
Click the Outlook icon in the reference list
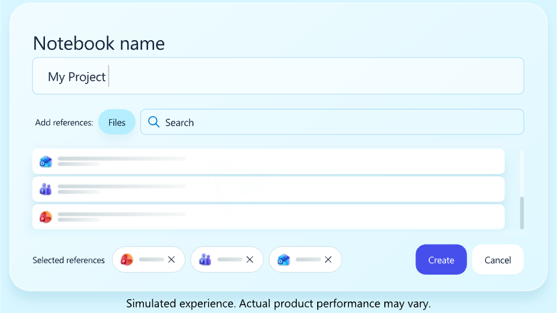46,162
